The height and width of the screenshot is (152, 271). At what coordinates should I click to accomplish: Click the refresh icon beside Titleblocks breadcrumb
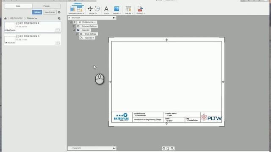pos(59,18)
